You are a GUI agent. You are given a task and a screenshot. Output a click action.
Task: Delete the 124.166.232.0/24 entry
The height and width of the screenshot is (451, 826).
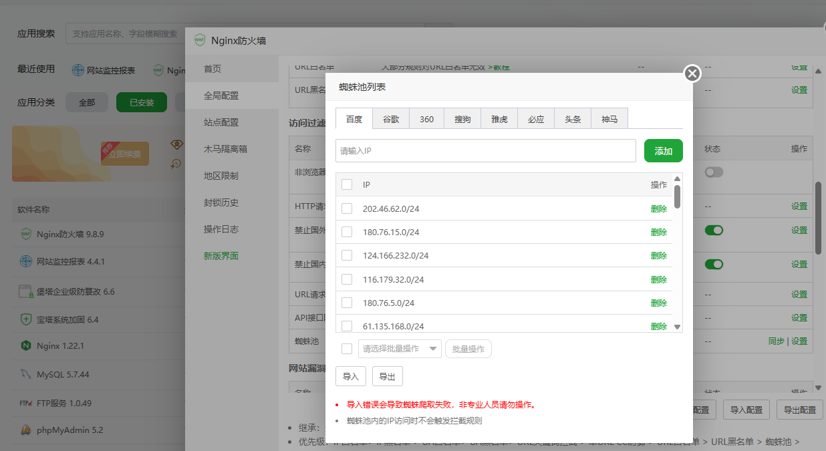tap(659, 255)
